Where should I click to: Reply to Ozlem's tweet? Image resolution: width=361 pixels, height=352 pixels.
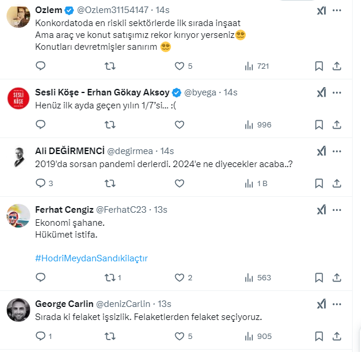pos(40,66)
